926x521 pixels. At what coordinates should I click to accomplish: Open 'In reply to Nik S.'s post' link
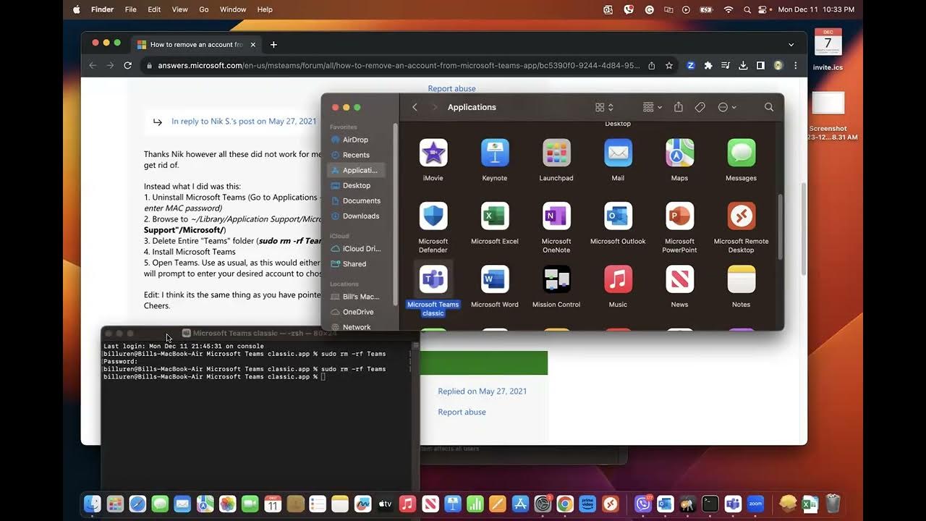(244, 121)
